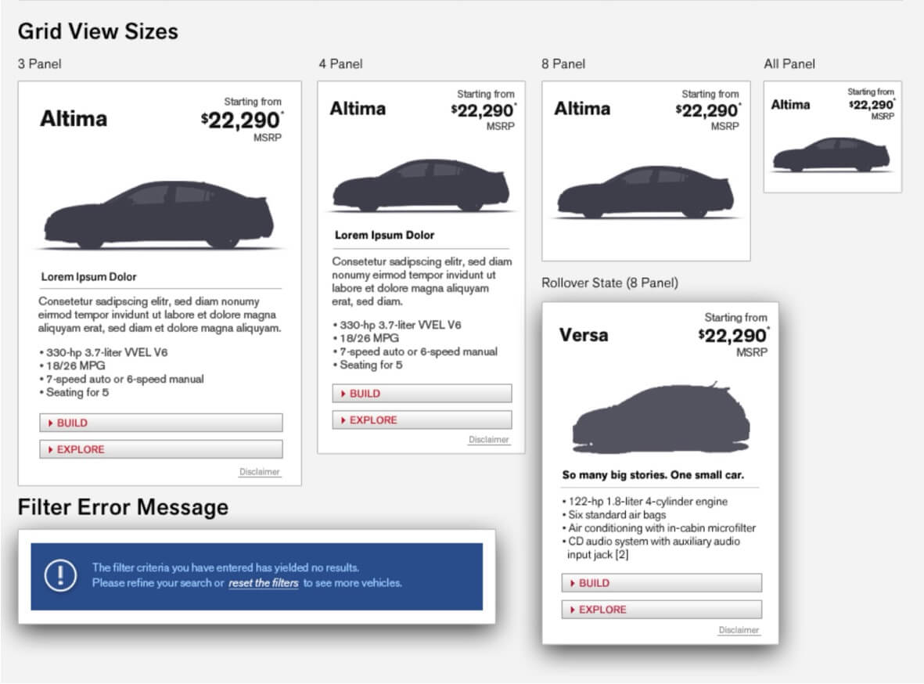Click 'Filter Error Message' heading
The width and height of the screenshot is (924, 684).
123,507
